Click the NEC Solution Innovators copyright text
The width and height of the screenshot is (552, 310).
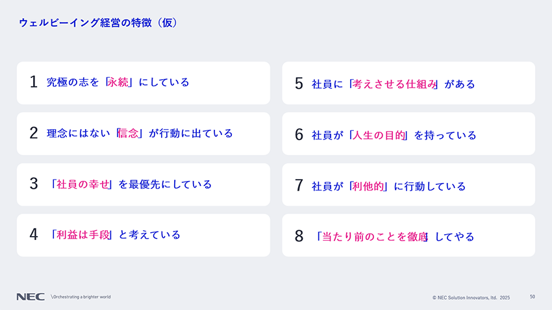471,298
